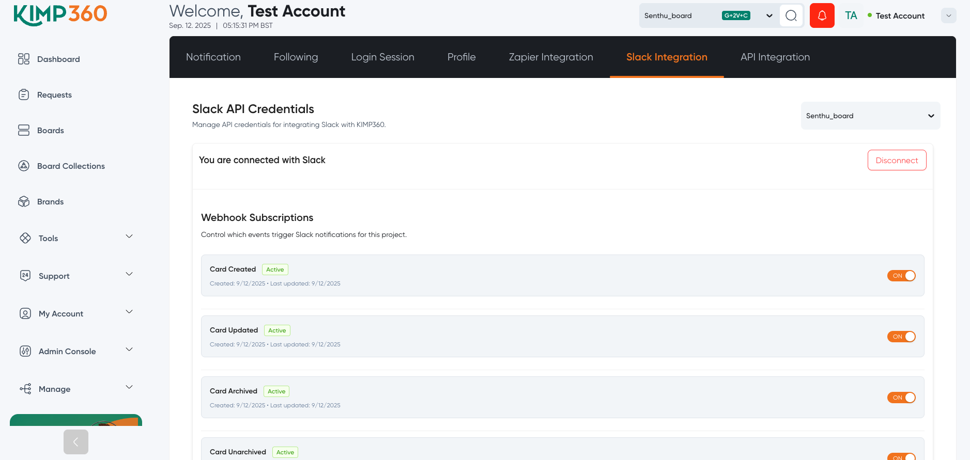Click the Board Collections icon
Screen dimensions: 970x460
pyautogui.click(x=24, y=166)
